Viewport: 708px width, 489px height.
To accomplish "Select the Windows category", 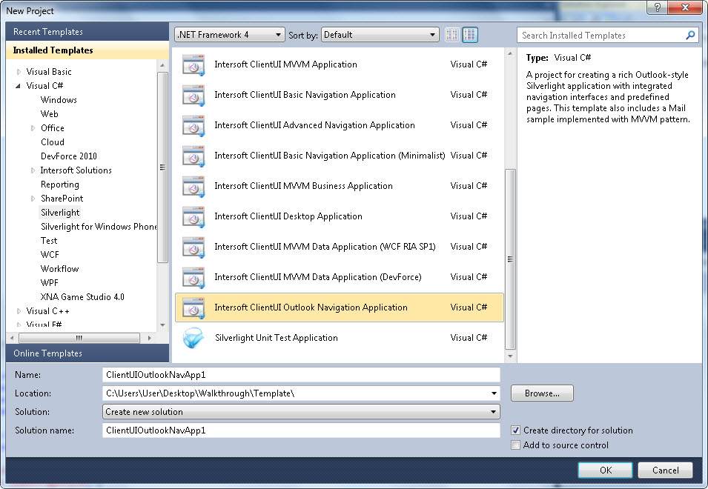I will [59, 100].
